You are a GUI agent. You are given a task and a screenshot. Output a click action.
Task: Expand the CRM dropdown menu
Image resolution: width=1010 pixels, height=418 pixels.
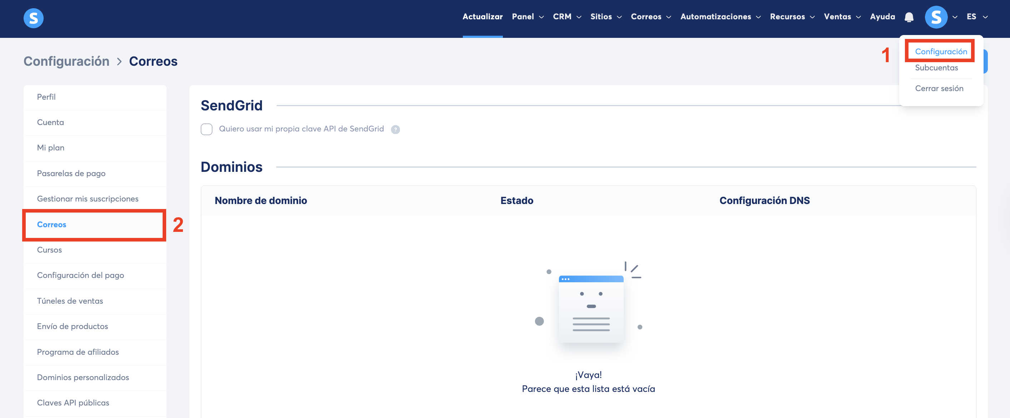[566, 17]
